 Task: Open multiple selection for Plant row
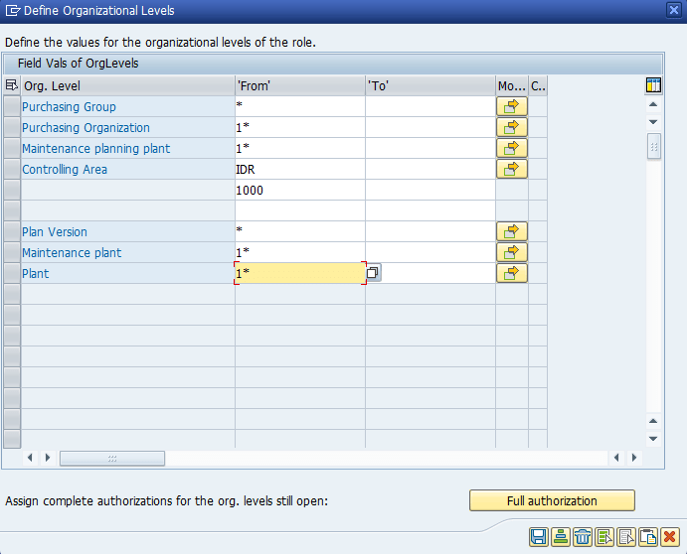(511, 273)
